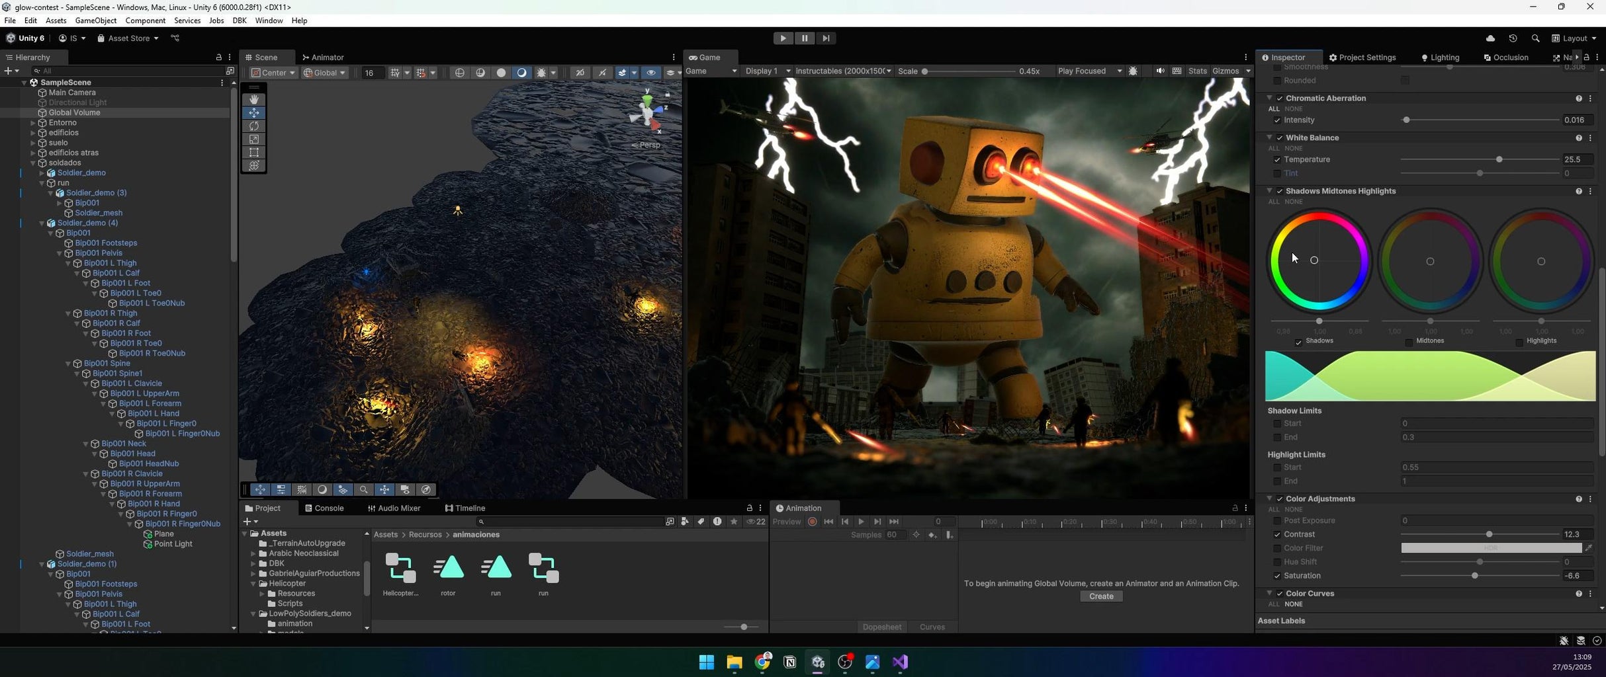Image resolution: width=1606 pixels, height=677 pixels.
Task: Open File Explorer from taskbar
Action: click(x=735, y=662)
